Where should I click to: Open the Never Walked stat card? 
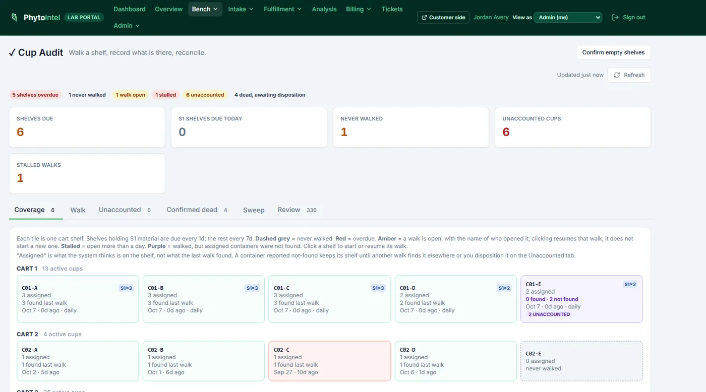pyautogui.click(x=411, y=127)
